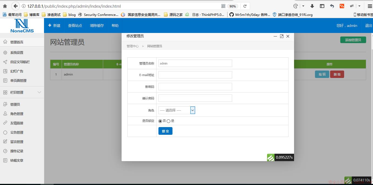Close the 修改管理员 dialog
The height and width of the screenshot is (185, 373).
click(x=288, y=36)
